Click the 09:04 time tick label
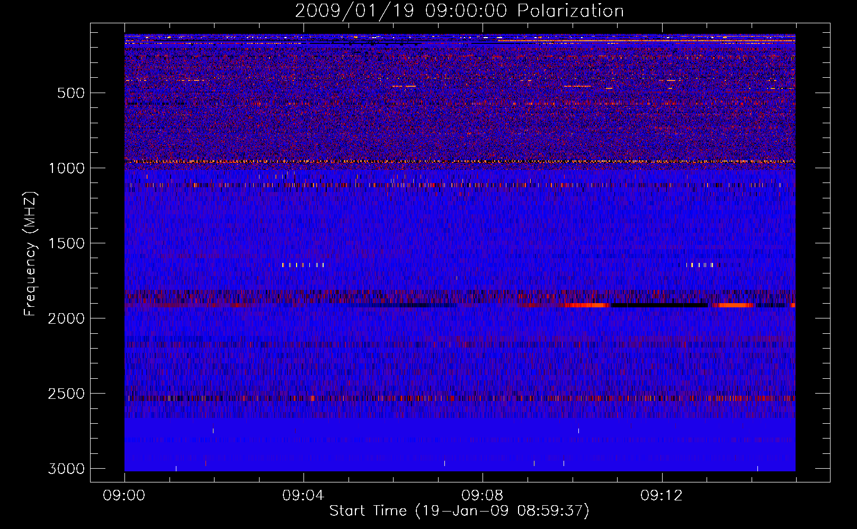The width and height of the screenshot is (857, 529). click(303, 496)
